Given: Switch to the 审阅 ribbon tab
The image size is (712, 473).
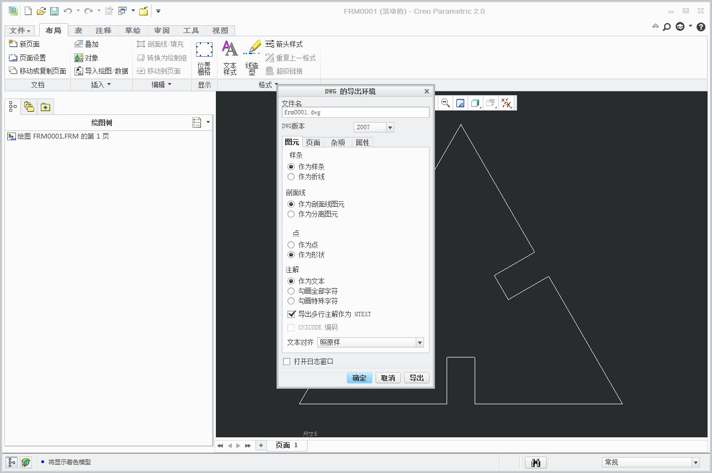Looking at the screenshot, I should click(162, 31).
